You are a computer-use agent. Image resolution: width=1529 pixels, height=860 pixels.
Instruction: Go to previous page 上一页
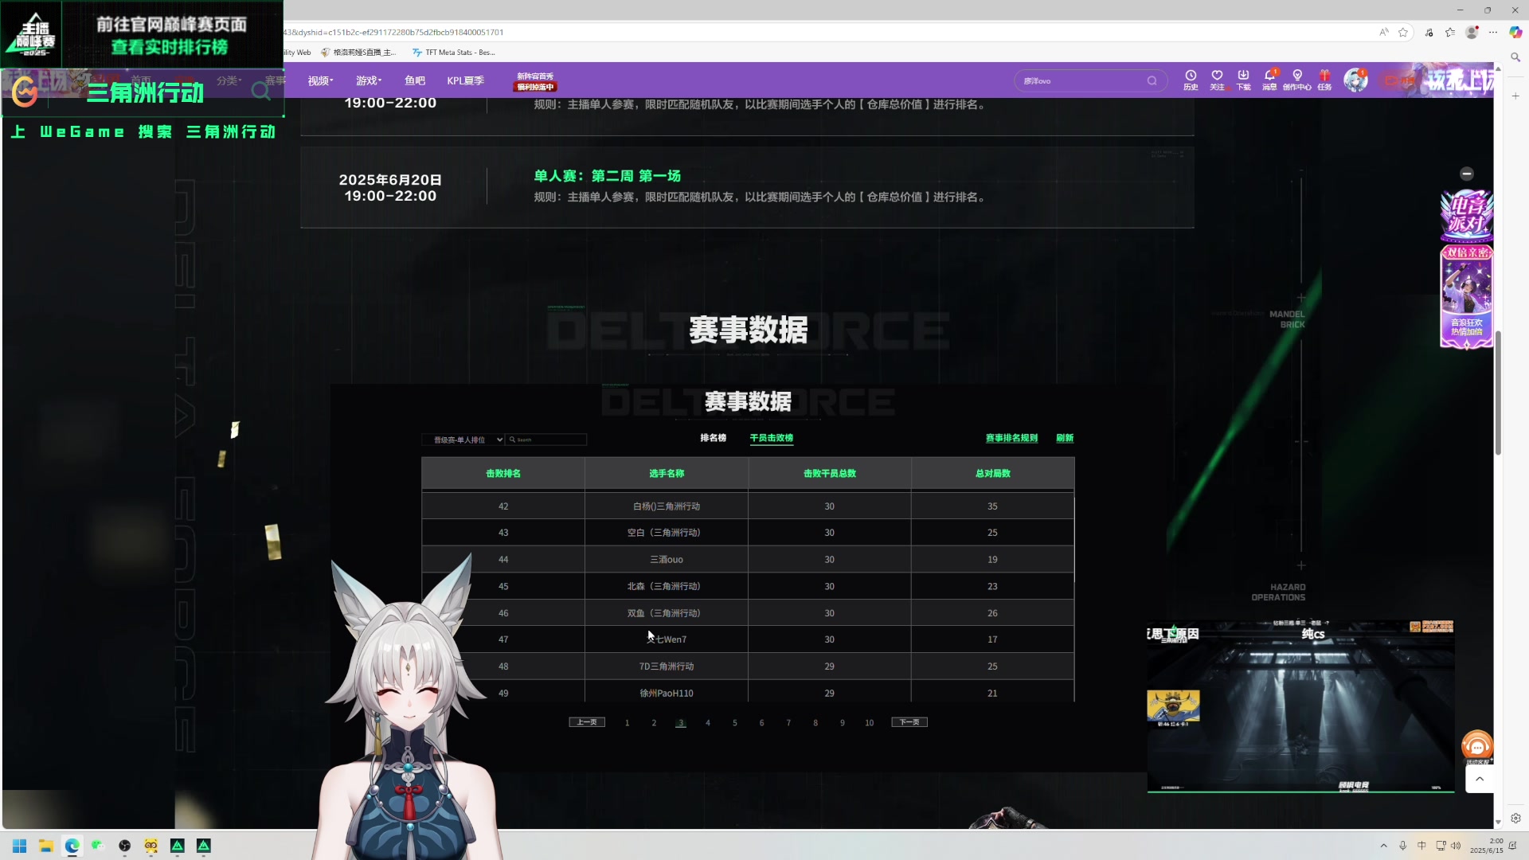click(587, 722)
